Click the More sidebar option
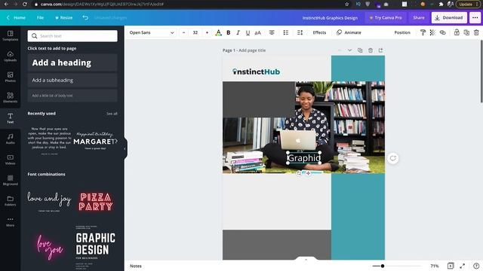 10,221
